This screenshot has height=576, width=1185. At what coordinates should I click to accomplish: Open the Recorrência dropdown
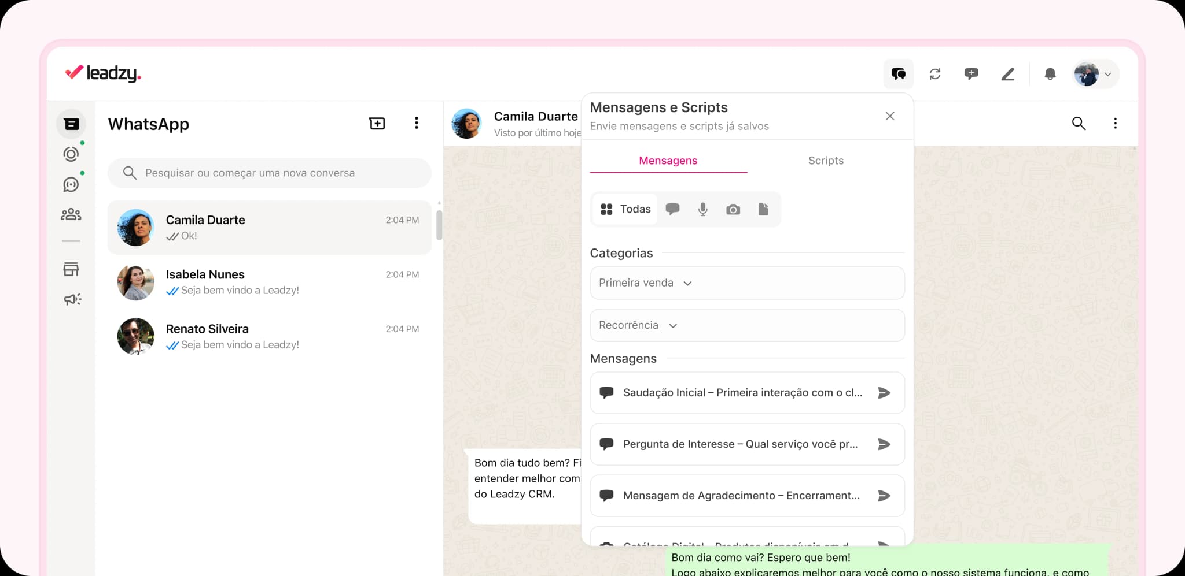(x=673, y=325)
